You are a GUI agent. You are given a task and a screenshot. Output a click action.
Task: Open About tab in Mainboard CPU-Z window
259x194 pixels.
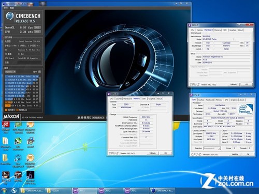click(240, 30)
